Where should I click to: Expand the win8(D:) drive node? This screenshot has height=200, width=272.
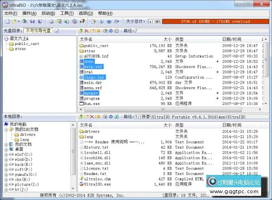[6, 160]
